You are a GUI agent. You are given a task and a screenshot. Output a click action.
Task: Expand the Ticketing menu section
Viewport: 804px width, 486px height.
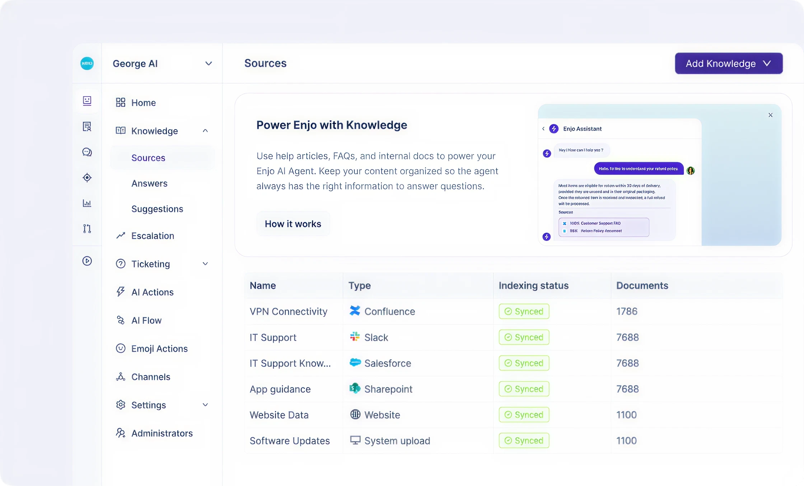pyautogui.click(x=205, y=264)
